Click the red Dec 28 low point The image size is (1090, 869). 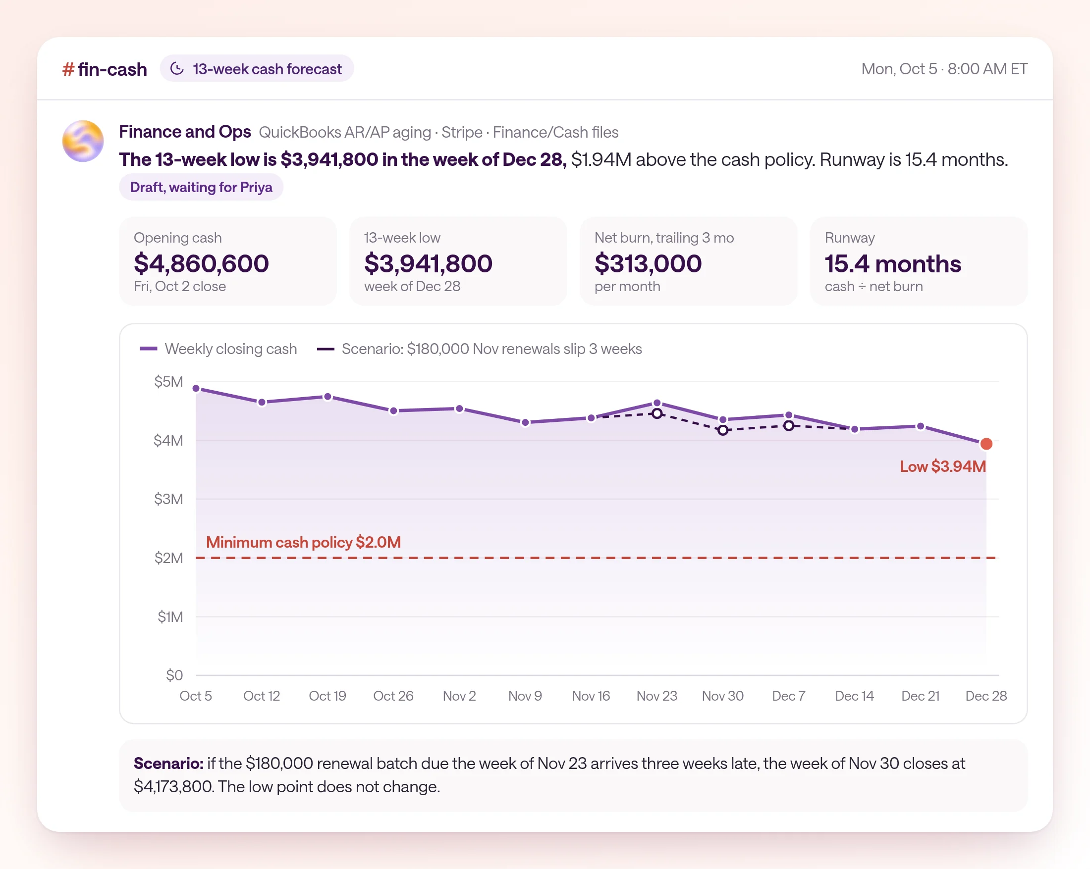coord(986,444)
